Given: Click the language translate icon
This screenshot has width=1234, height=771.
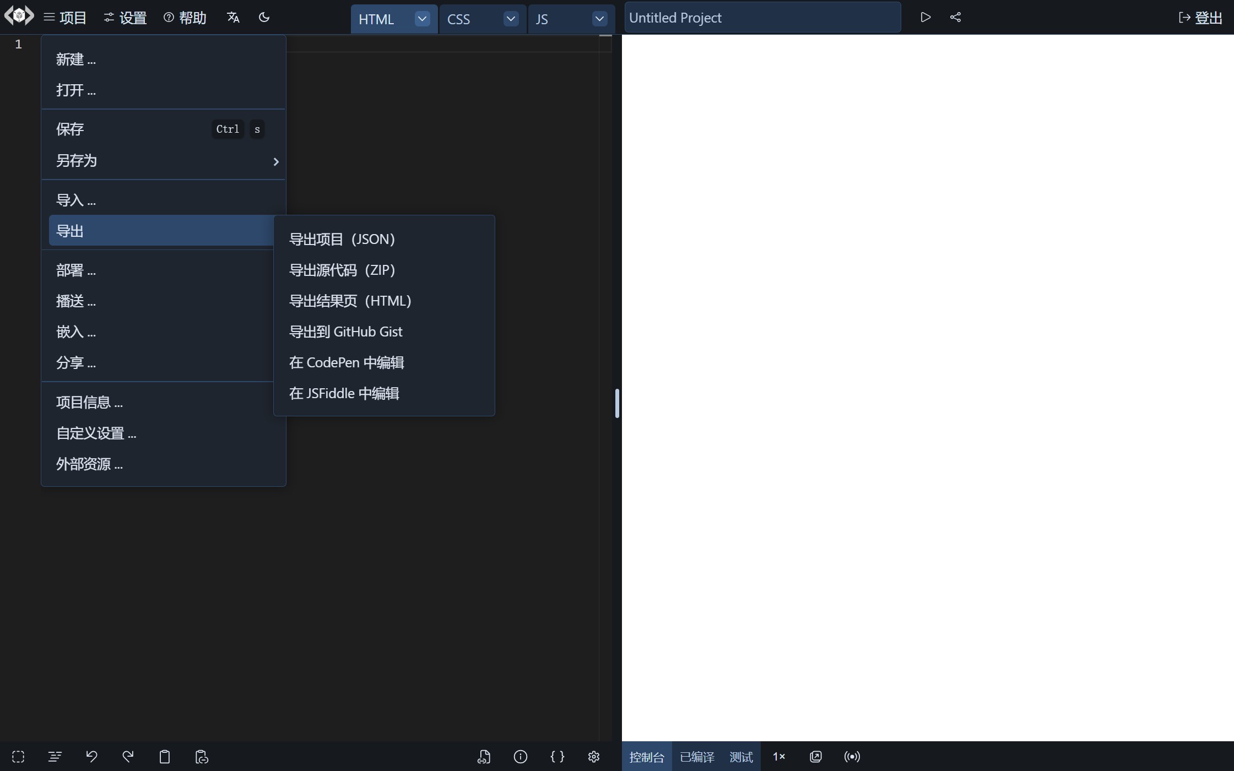Looking at the screenshot, I should [x=233, y=17].
